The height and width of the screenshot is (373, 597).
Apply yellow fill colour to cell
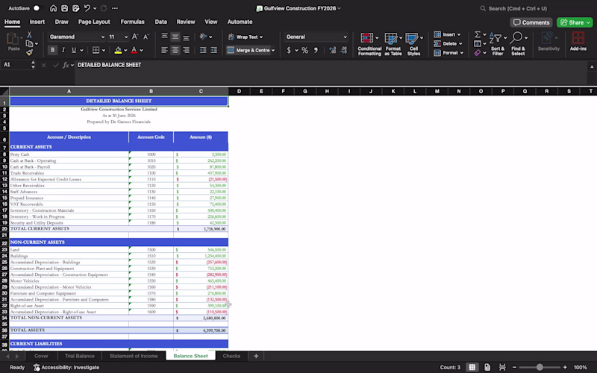(x=118, y=50)
